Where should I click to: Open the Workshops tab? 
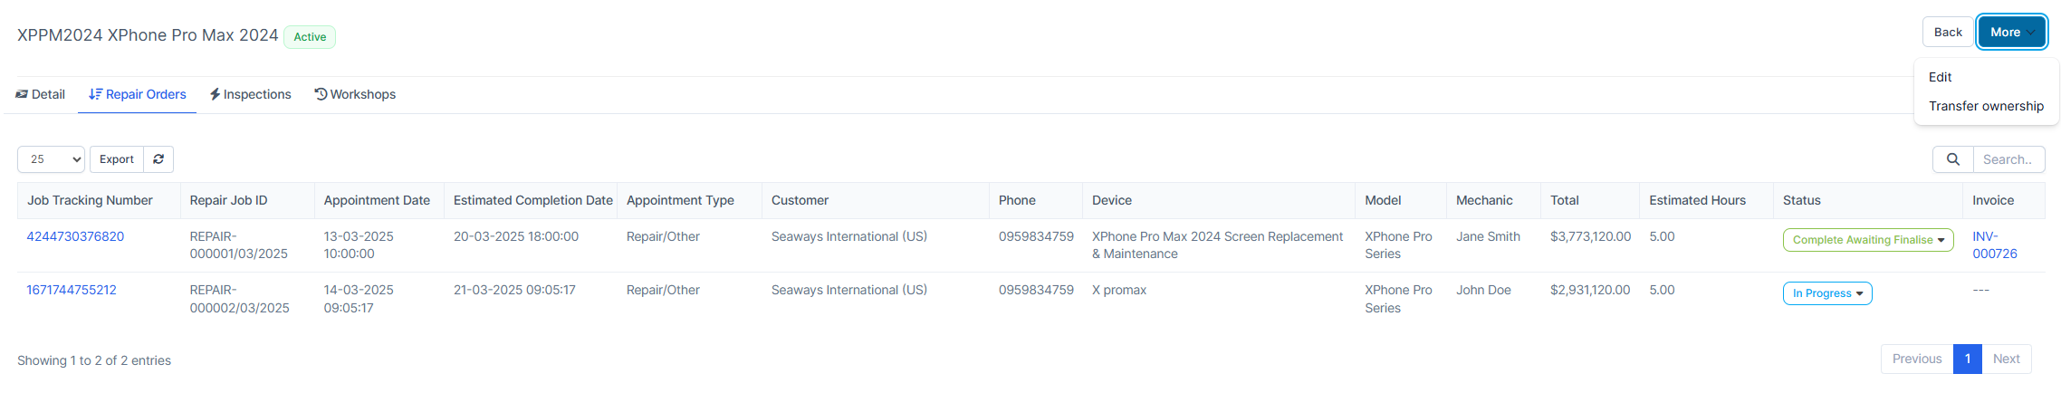[x=355, y=94]
